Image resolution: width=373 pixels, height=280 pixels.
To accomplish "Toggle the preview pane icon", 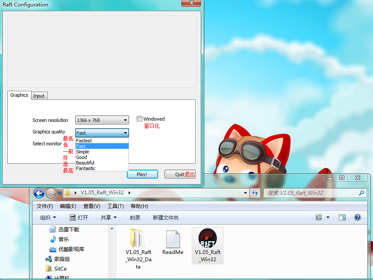I will pyautogui.click(x=342, y=217).
